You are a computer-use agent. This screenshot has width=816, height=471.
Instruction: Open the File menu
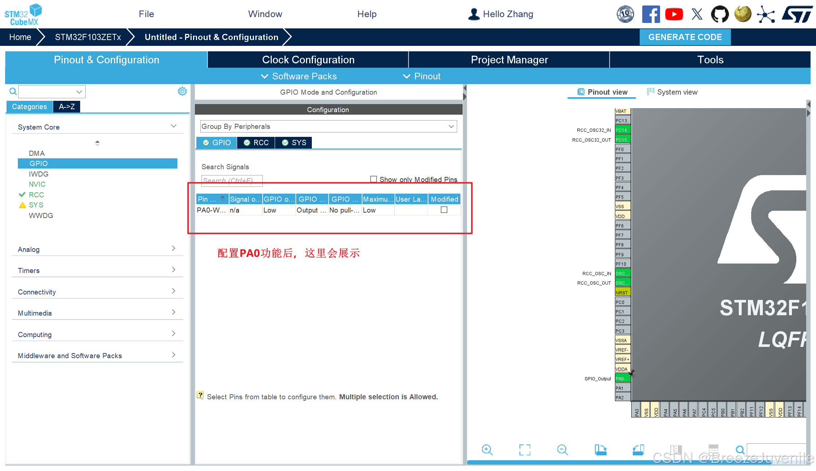(x=146, y=14)
